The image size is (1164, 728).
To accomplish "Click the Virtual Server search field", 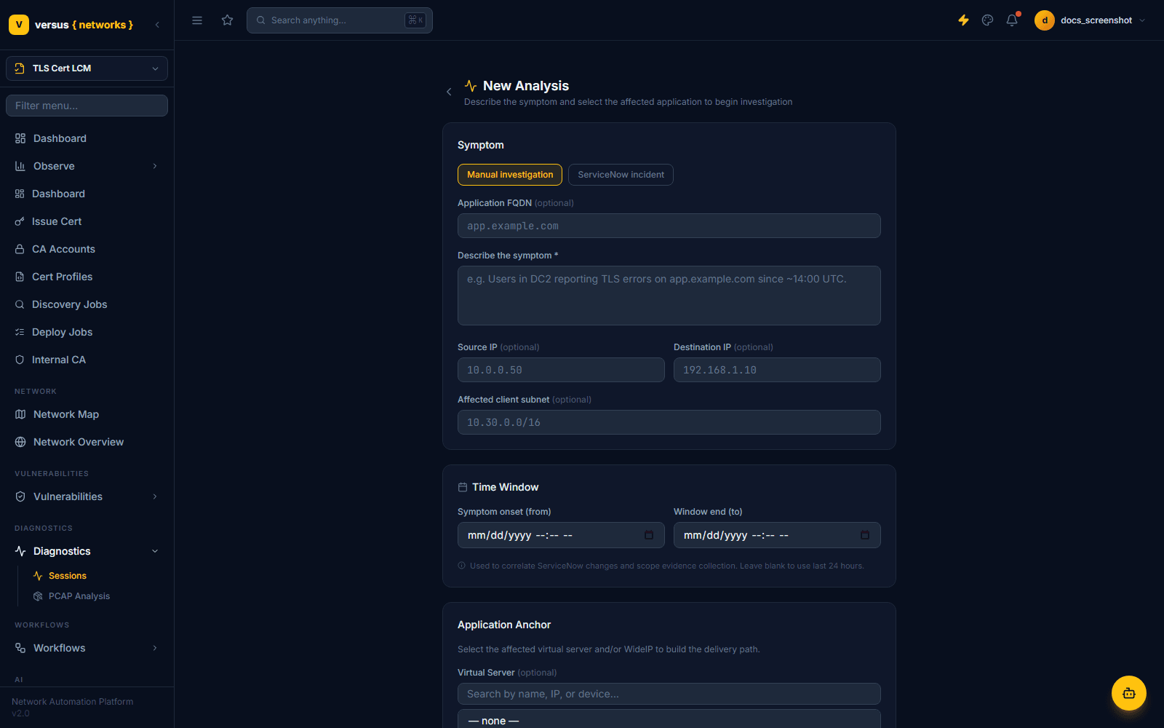I will (669, 694).
